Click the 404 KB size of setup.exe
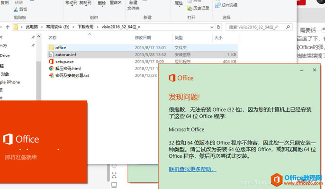325x189 pixels. click(x=229, y=62)
